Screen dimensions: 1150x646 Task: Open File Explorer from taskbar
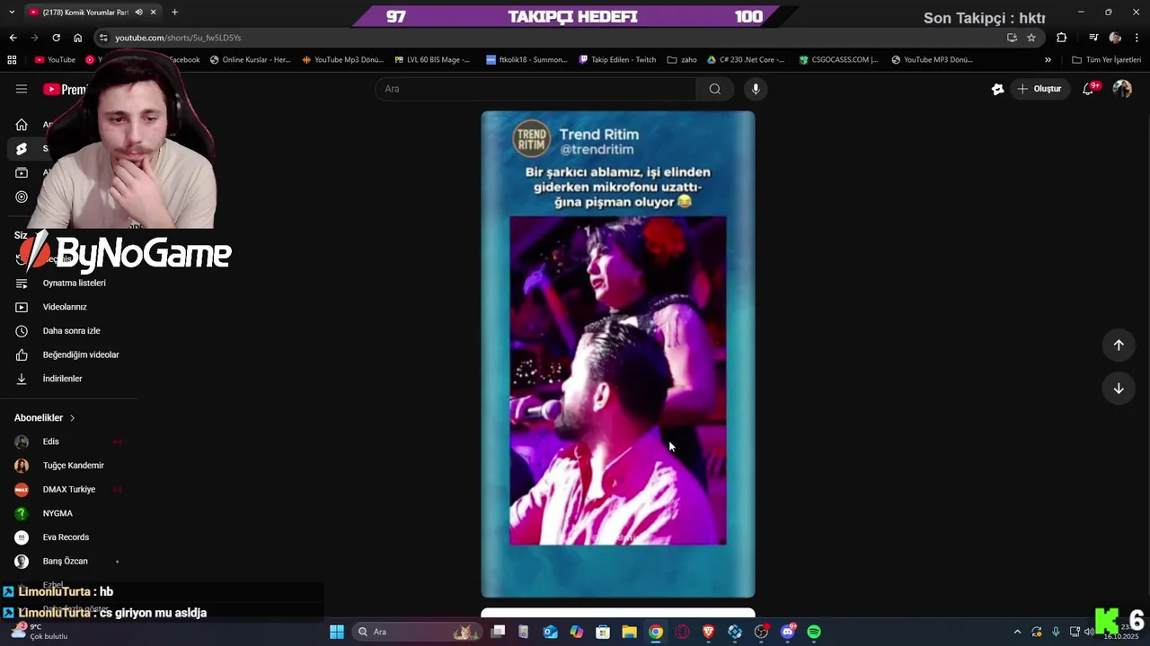pos(629,632)
